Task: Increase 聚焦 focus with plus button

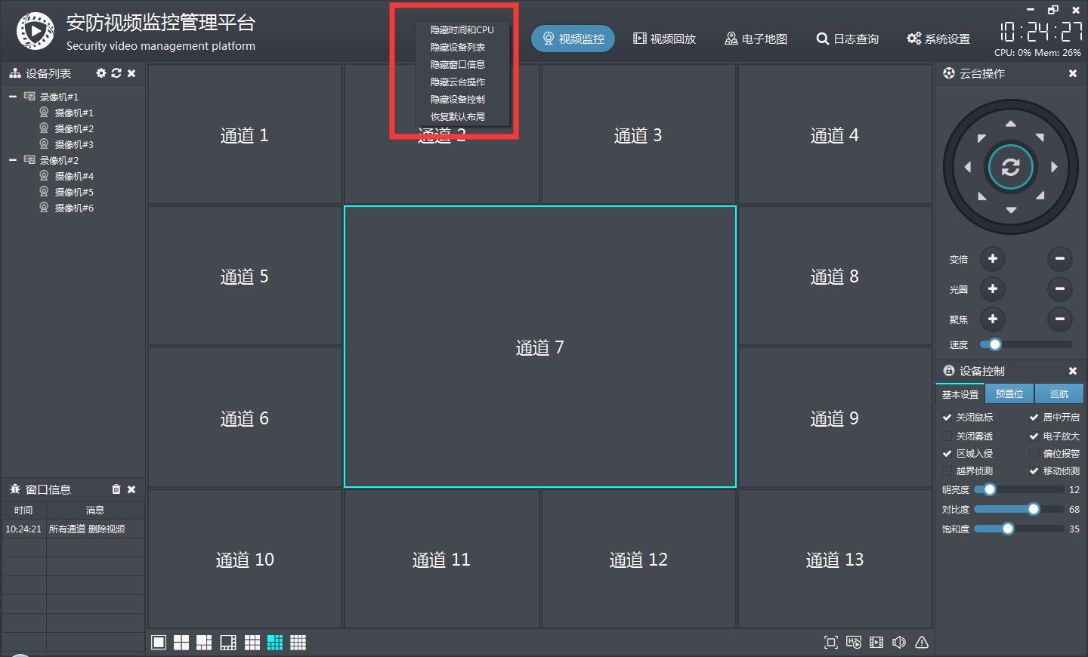Action: (993, 319)
